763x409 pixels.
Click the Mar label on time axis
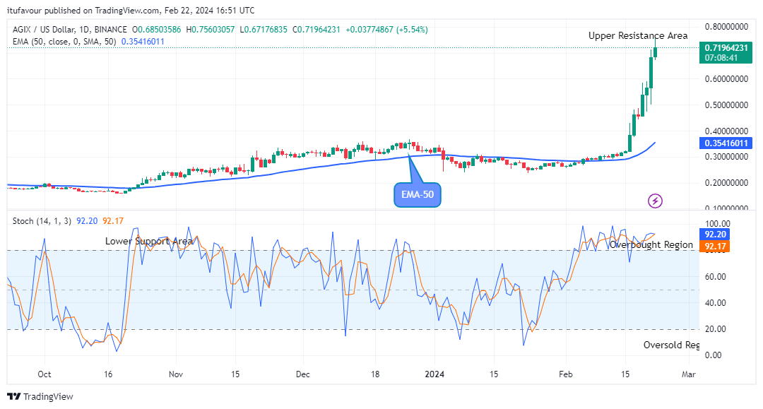689,374
